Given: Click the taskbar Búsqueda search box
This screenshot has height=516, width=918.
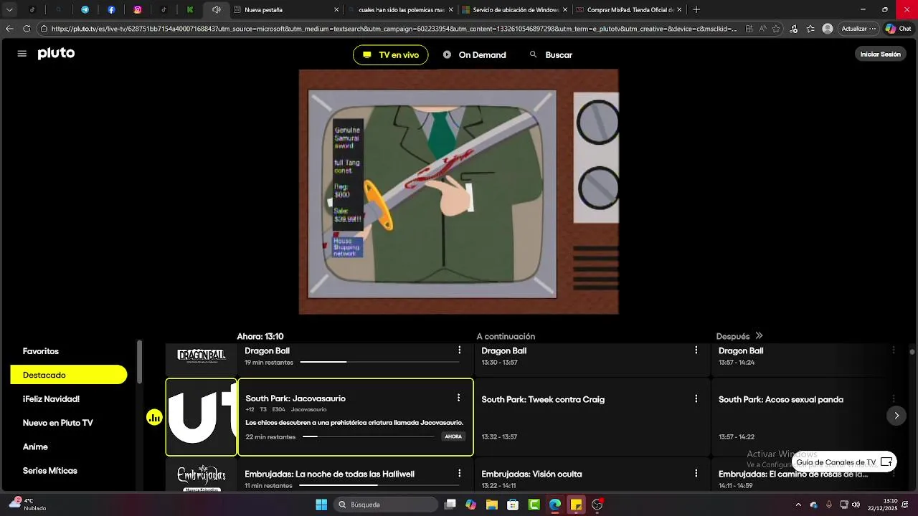Looking at the screenshot, I should coord(387,505).
